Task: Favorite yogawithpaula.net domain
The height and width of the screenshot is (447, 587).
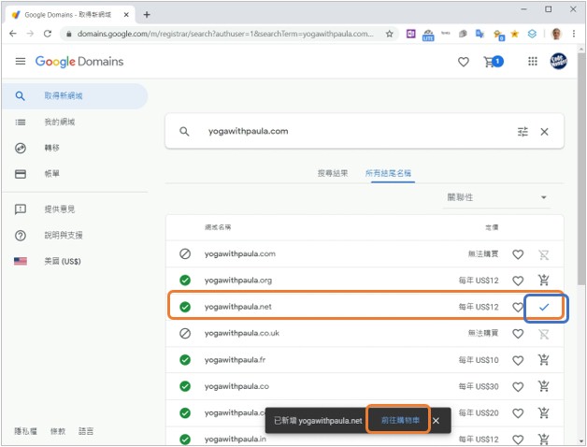Action: pos(517,308)
